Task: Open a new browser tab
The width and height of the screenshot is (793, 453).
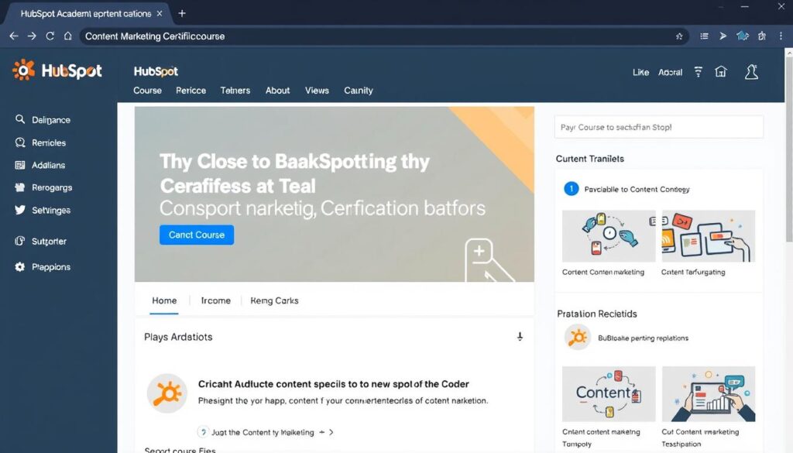Action: [x=182, y=14]
